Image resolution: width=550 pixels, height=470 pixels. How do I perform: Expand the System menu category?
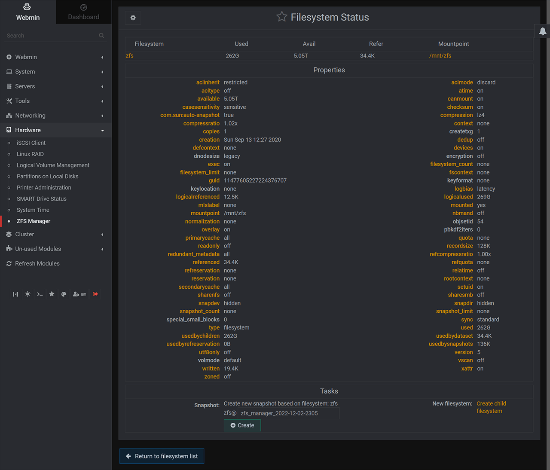click(56, 72)
